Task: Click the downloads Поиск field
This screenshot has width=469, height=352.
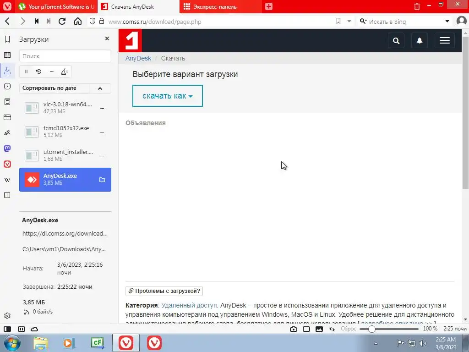Action: coord(65,56)
